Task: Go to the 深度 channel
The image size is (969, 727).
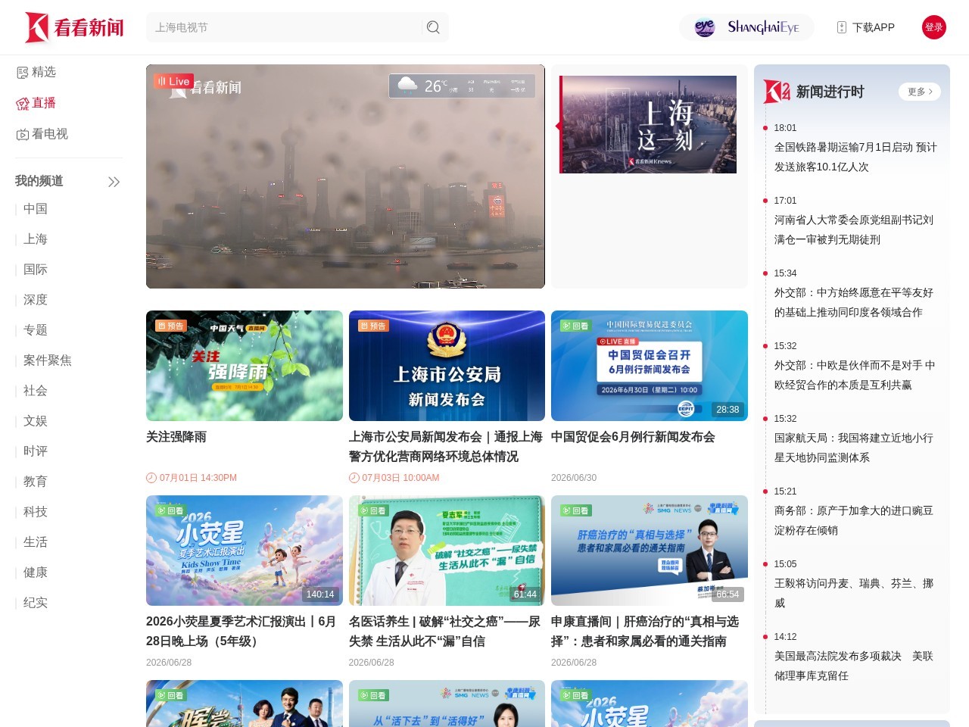Action: tap(36, 300)
